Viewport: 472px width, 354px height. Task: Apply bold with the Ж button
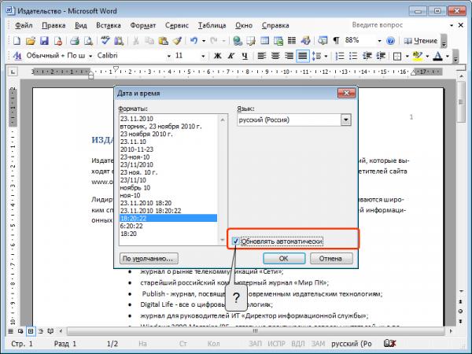pyautogui.click(x=217, y=56)
